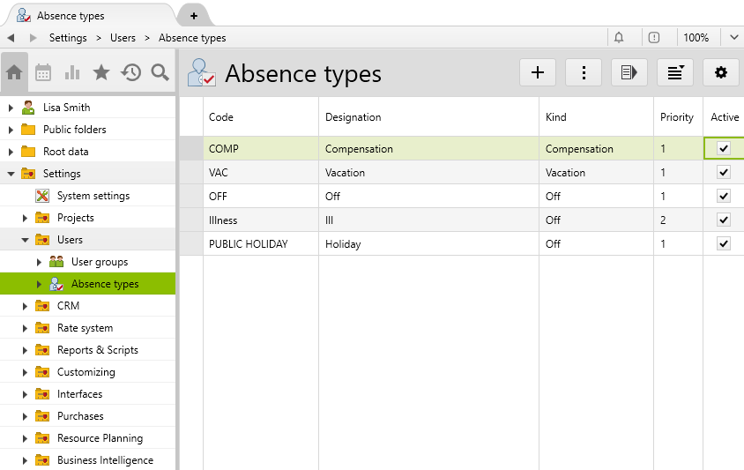Toggle Active checkbox for PUBLIC HOLIDAY row
This screenshot has width=744, height=470.
point(724,244)
